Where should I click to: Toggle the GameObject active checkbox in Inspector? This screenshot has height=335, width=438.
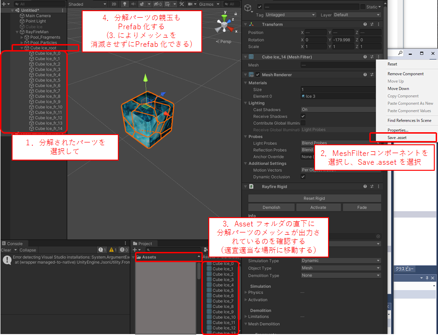(260, 6)
